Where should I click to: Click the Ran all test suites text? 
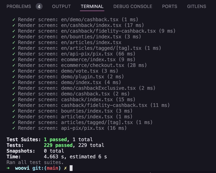pos(35,163)
